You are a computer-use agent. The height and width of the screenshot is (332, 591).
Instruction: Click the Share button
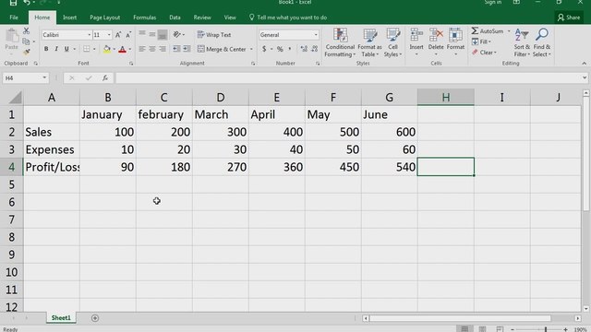(x=569, y=18)
